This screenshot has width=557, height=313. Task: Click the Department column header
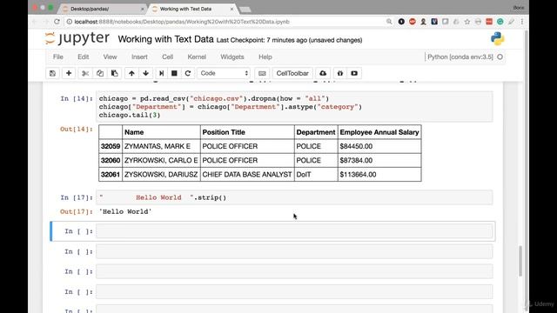(316, 132)
